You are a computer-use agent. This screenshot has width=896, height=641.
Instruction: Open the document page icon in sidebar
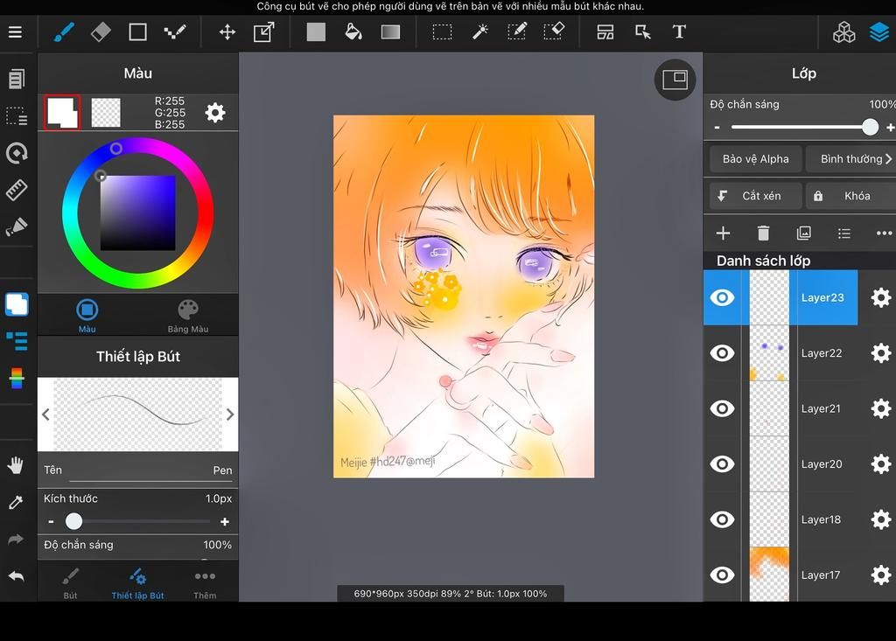pyautogui.click(x=17, y=79)
